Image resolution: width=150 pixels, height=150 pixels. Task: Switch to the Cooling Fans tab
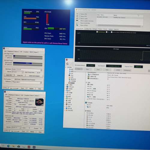(88, 29)
